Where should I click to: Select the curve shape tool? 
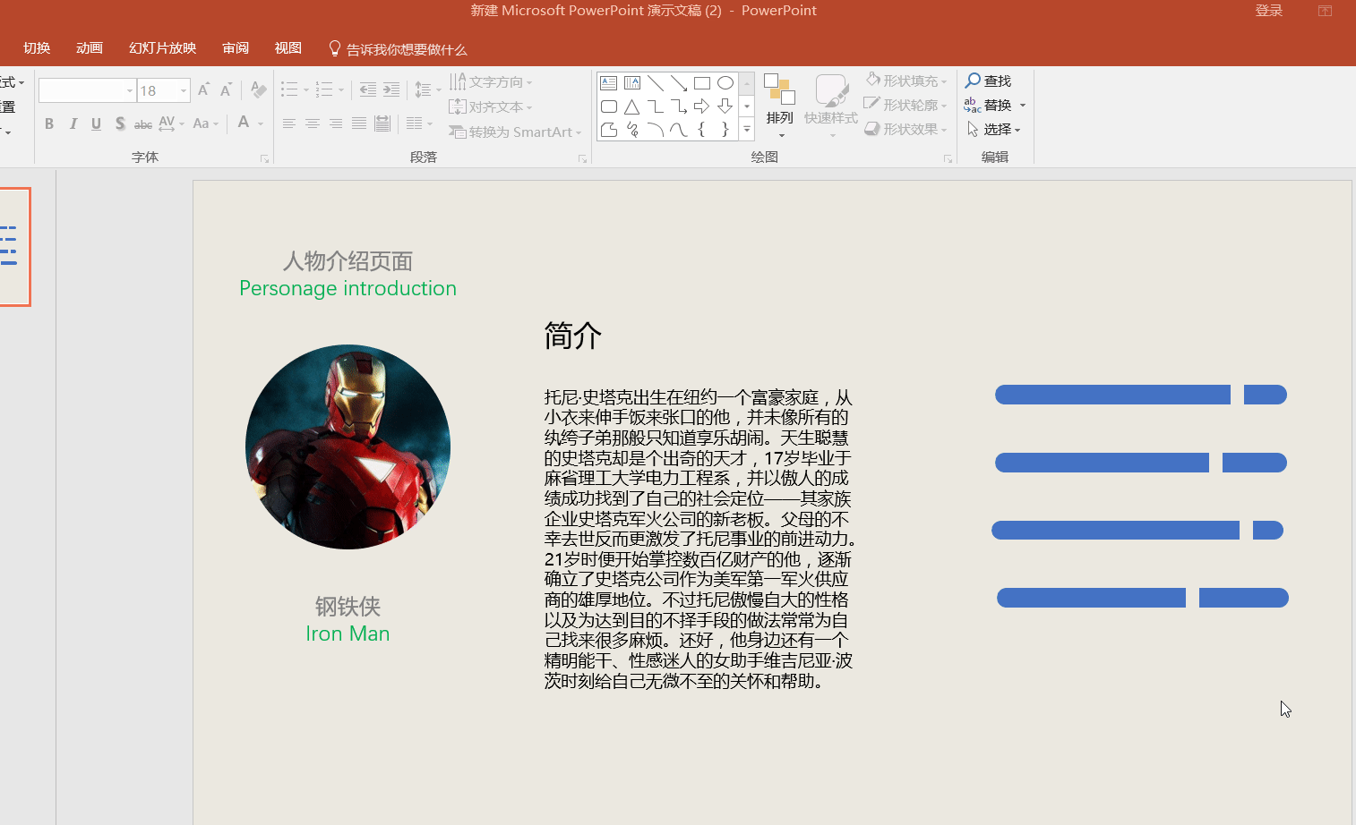click(679, 130)
